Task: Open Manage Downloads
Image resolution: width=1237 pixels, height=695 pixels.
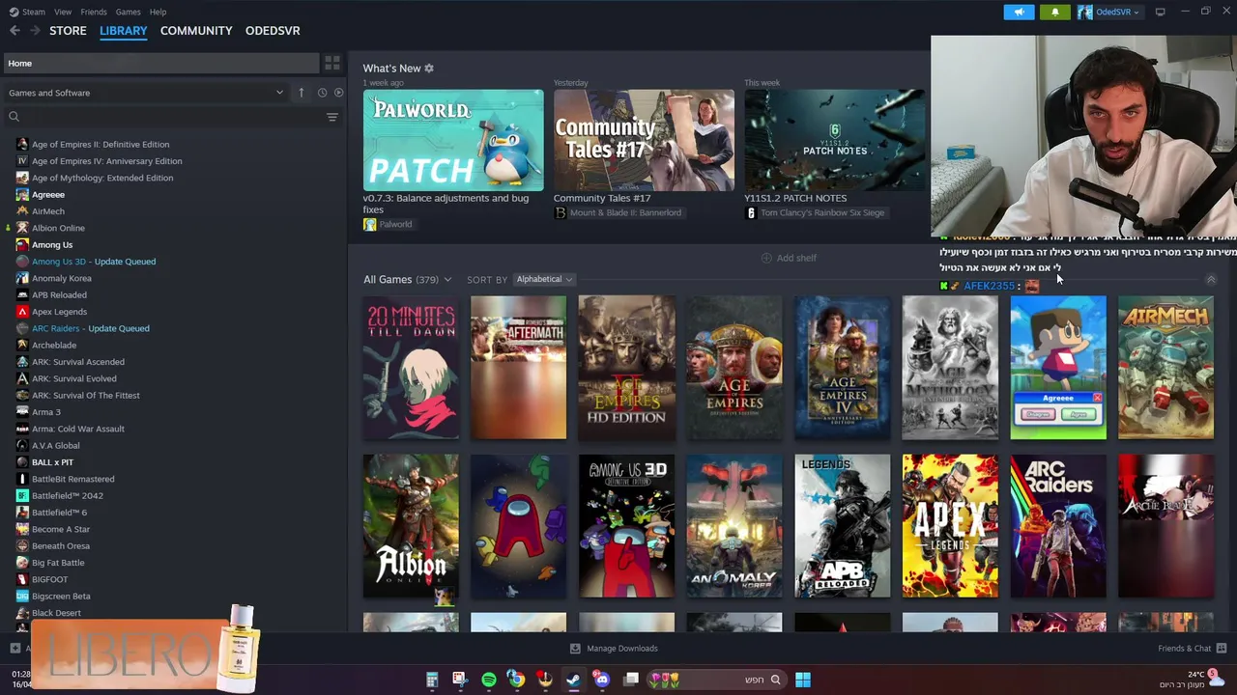Action: click(614, 649)
